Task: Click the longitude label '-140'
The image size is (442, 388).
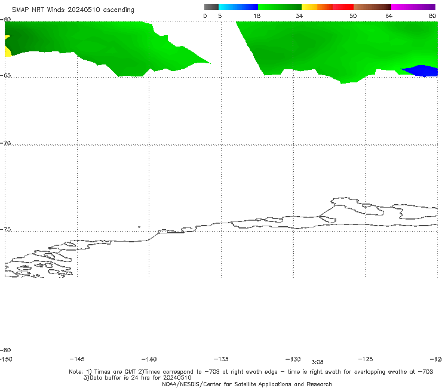Action: pyautogui.click(x=149, y=359)
